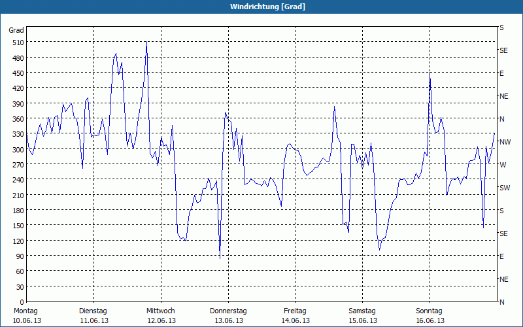Click the lowest curve dip before Donnerstag
The height and width of the screenshot is (327, 523).
point(220,258)
